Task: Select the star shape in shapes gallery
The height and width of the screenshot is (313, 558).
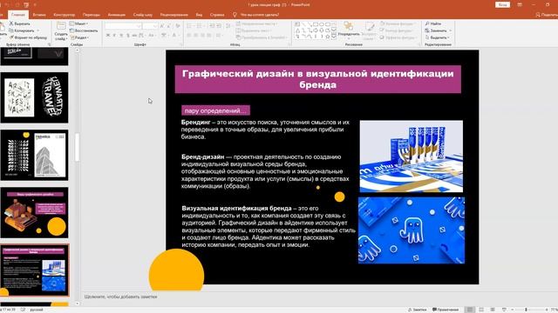Action: [x=328, y=37]
